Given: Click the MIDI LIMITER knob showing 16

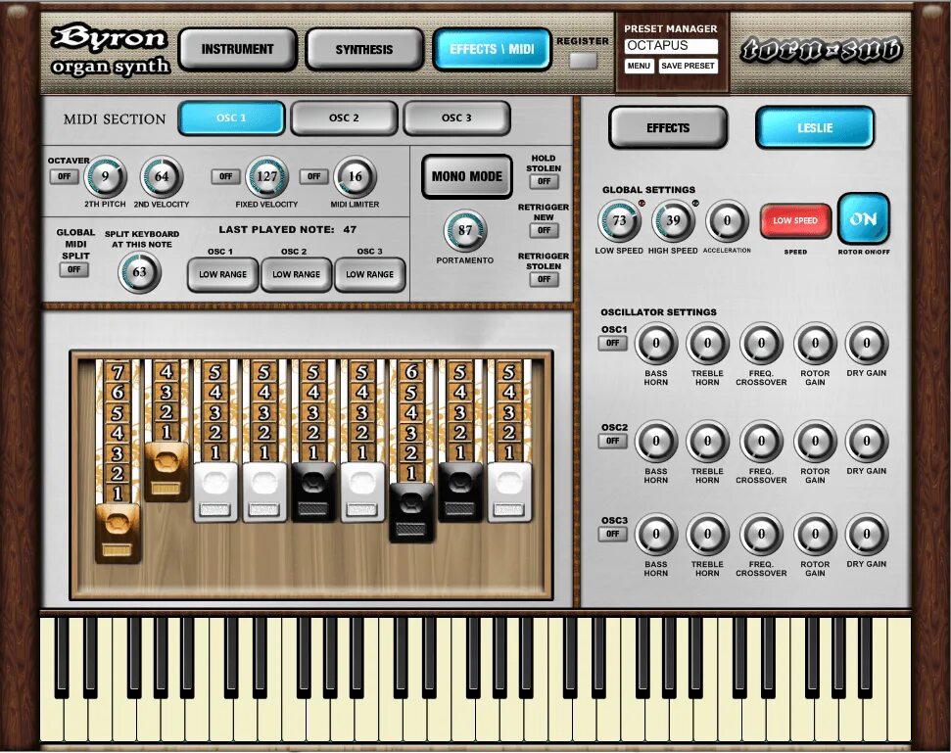Looking at the screenshot, I should coord(355,177).
